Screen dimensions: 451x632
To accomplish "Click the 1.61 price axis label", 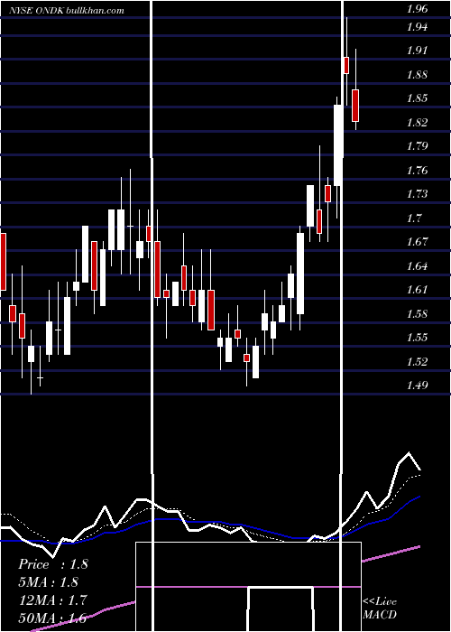I will click(x=417, y=290).
